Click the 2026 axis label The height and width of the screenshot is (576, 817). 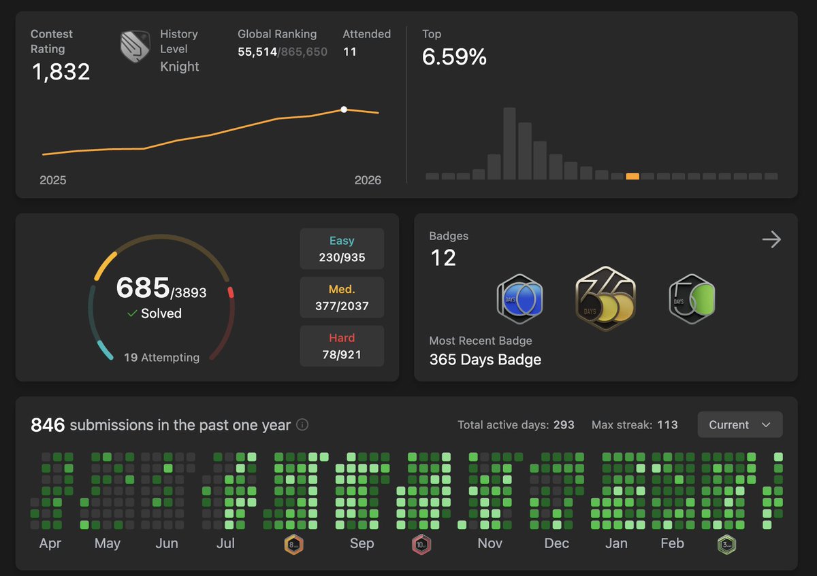(x=368, y=180)
